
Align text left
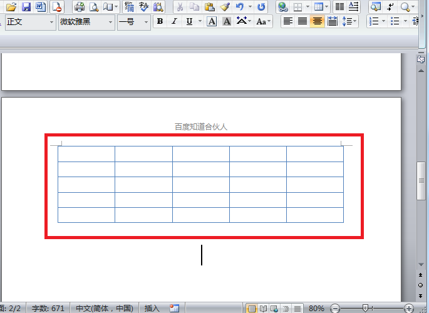point(288,21)
